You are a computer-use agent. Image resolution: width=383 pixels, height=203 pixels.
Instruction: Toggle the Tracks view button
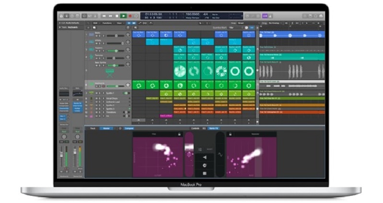pyautogui.click(x=134, y=23)
